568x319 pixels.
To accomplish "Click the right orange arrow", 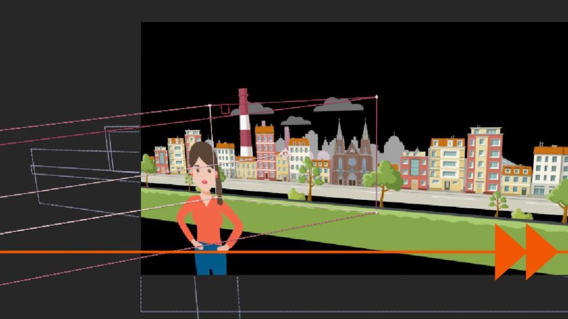I will coord(539,252).
